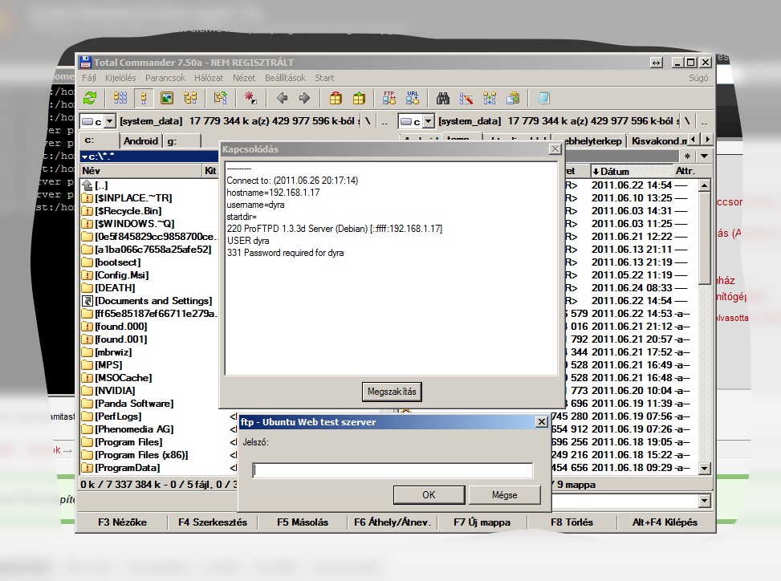Select the Kisvakond tab in right panel

[x=657, y=141]
